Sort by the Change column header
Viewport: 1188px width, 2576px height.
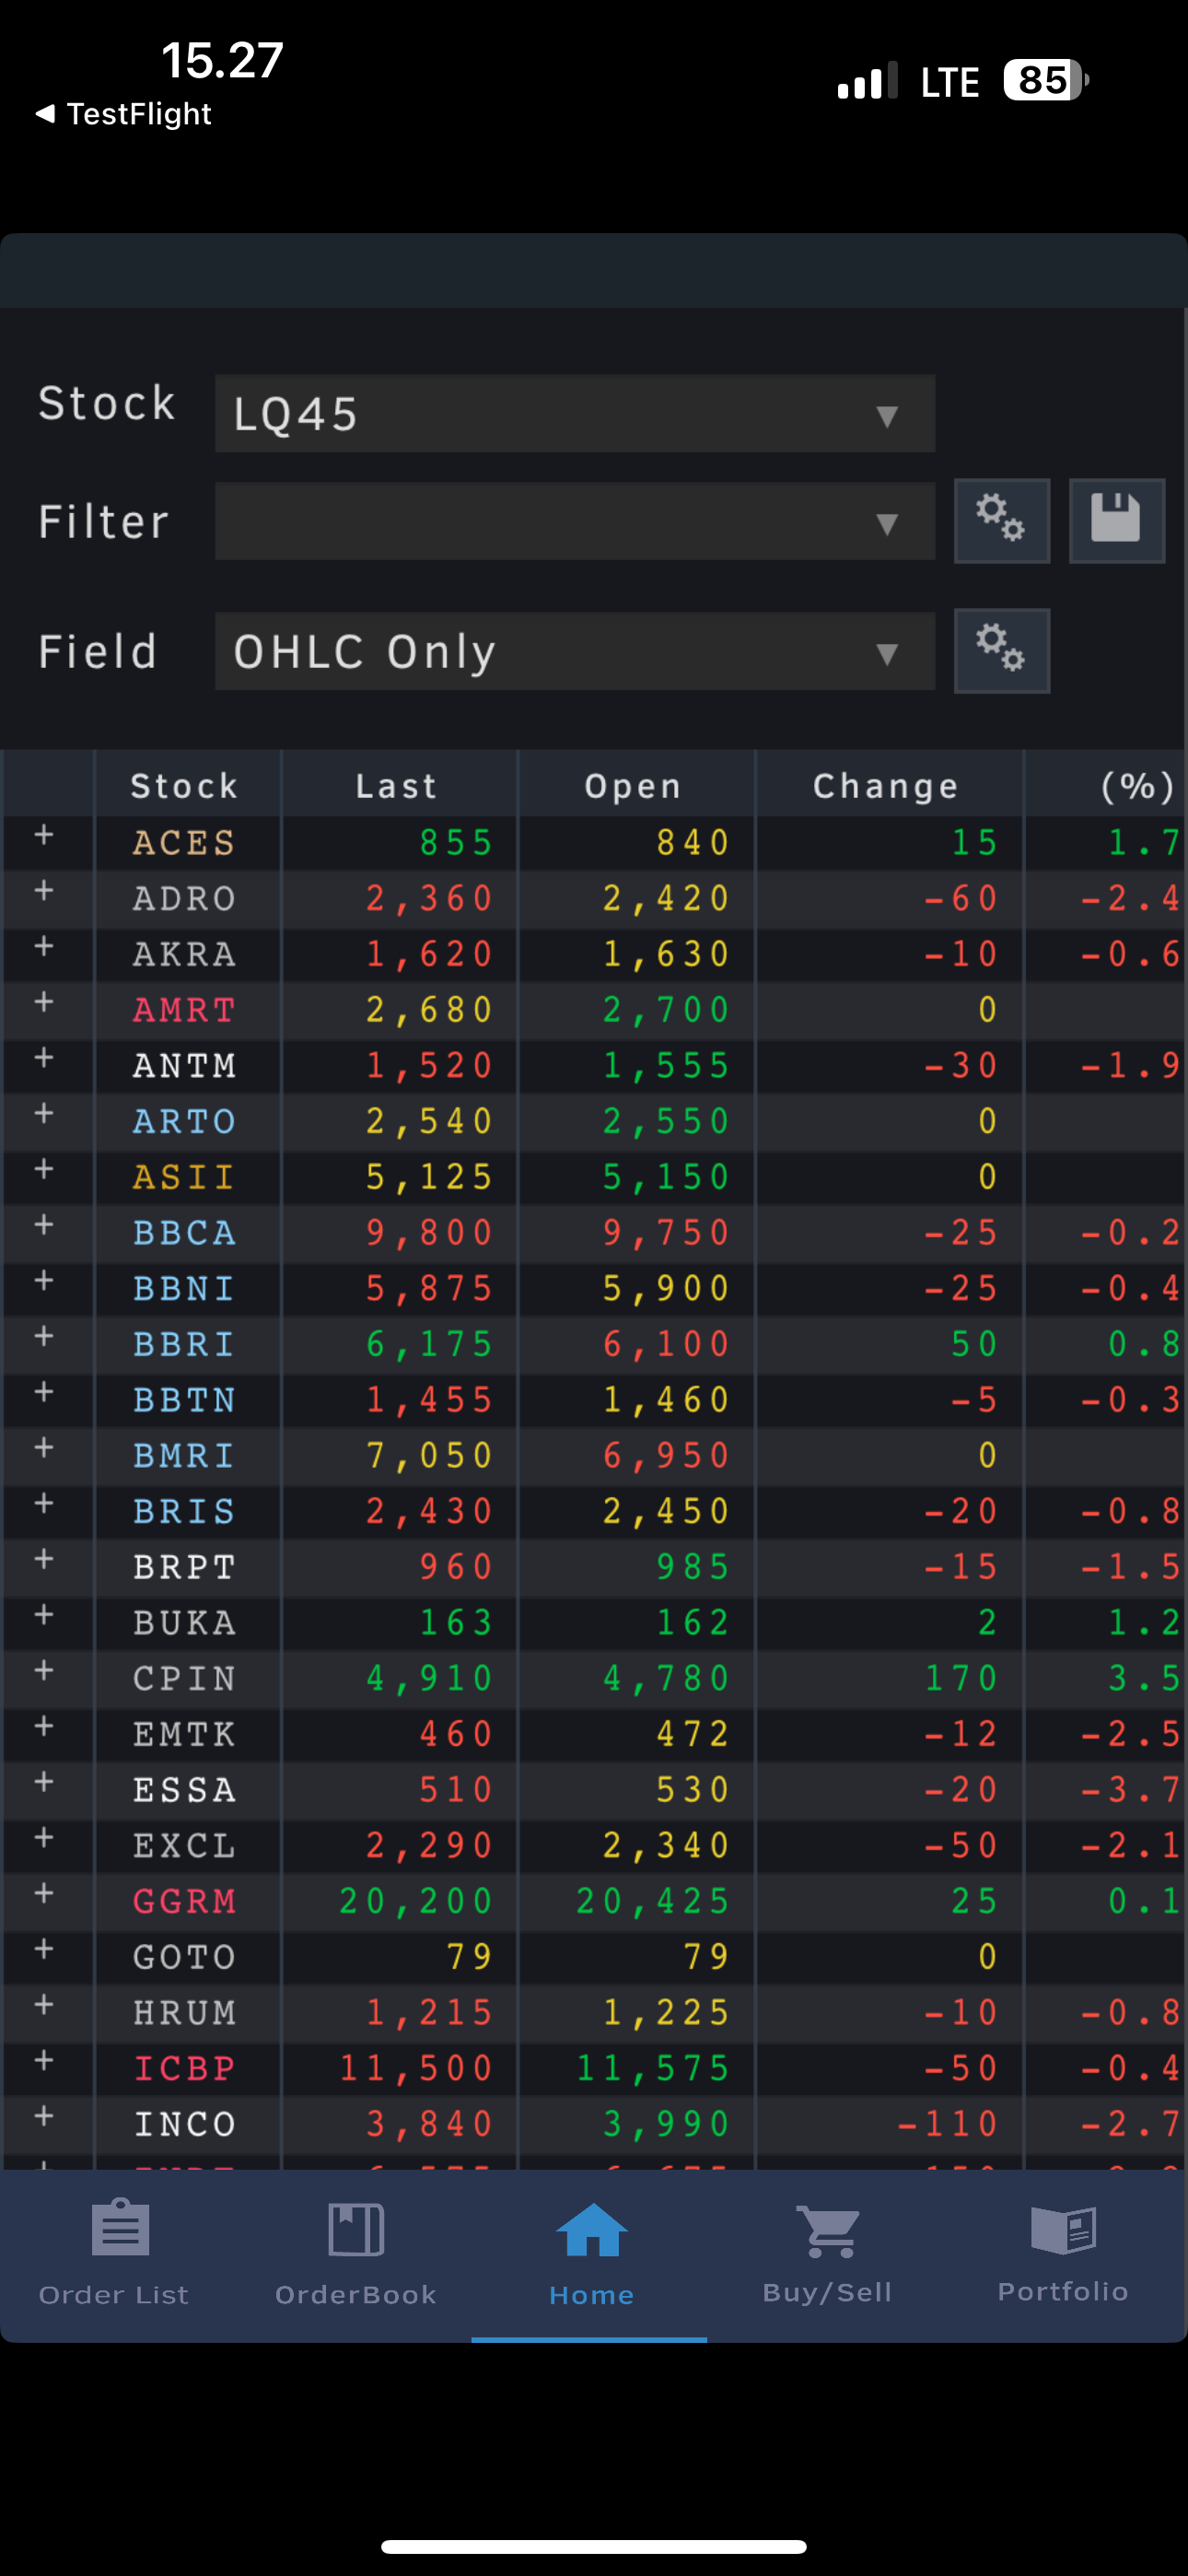(x=886, y=786)
